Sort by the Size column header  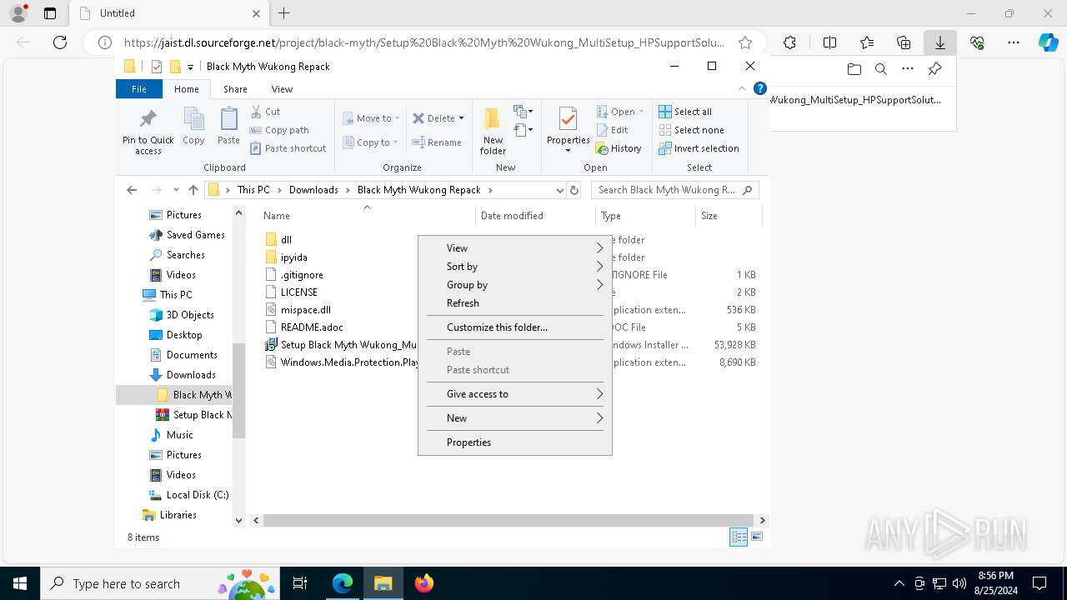728,216
